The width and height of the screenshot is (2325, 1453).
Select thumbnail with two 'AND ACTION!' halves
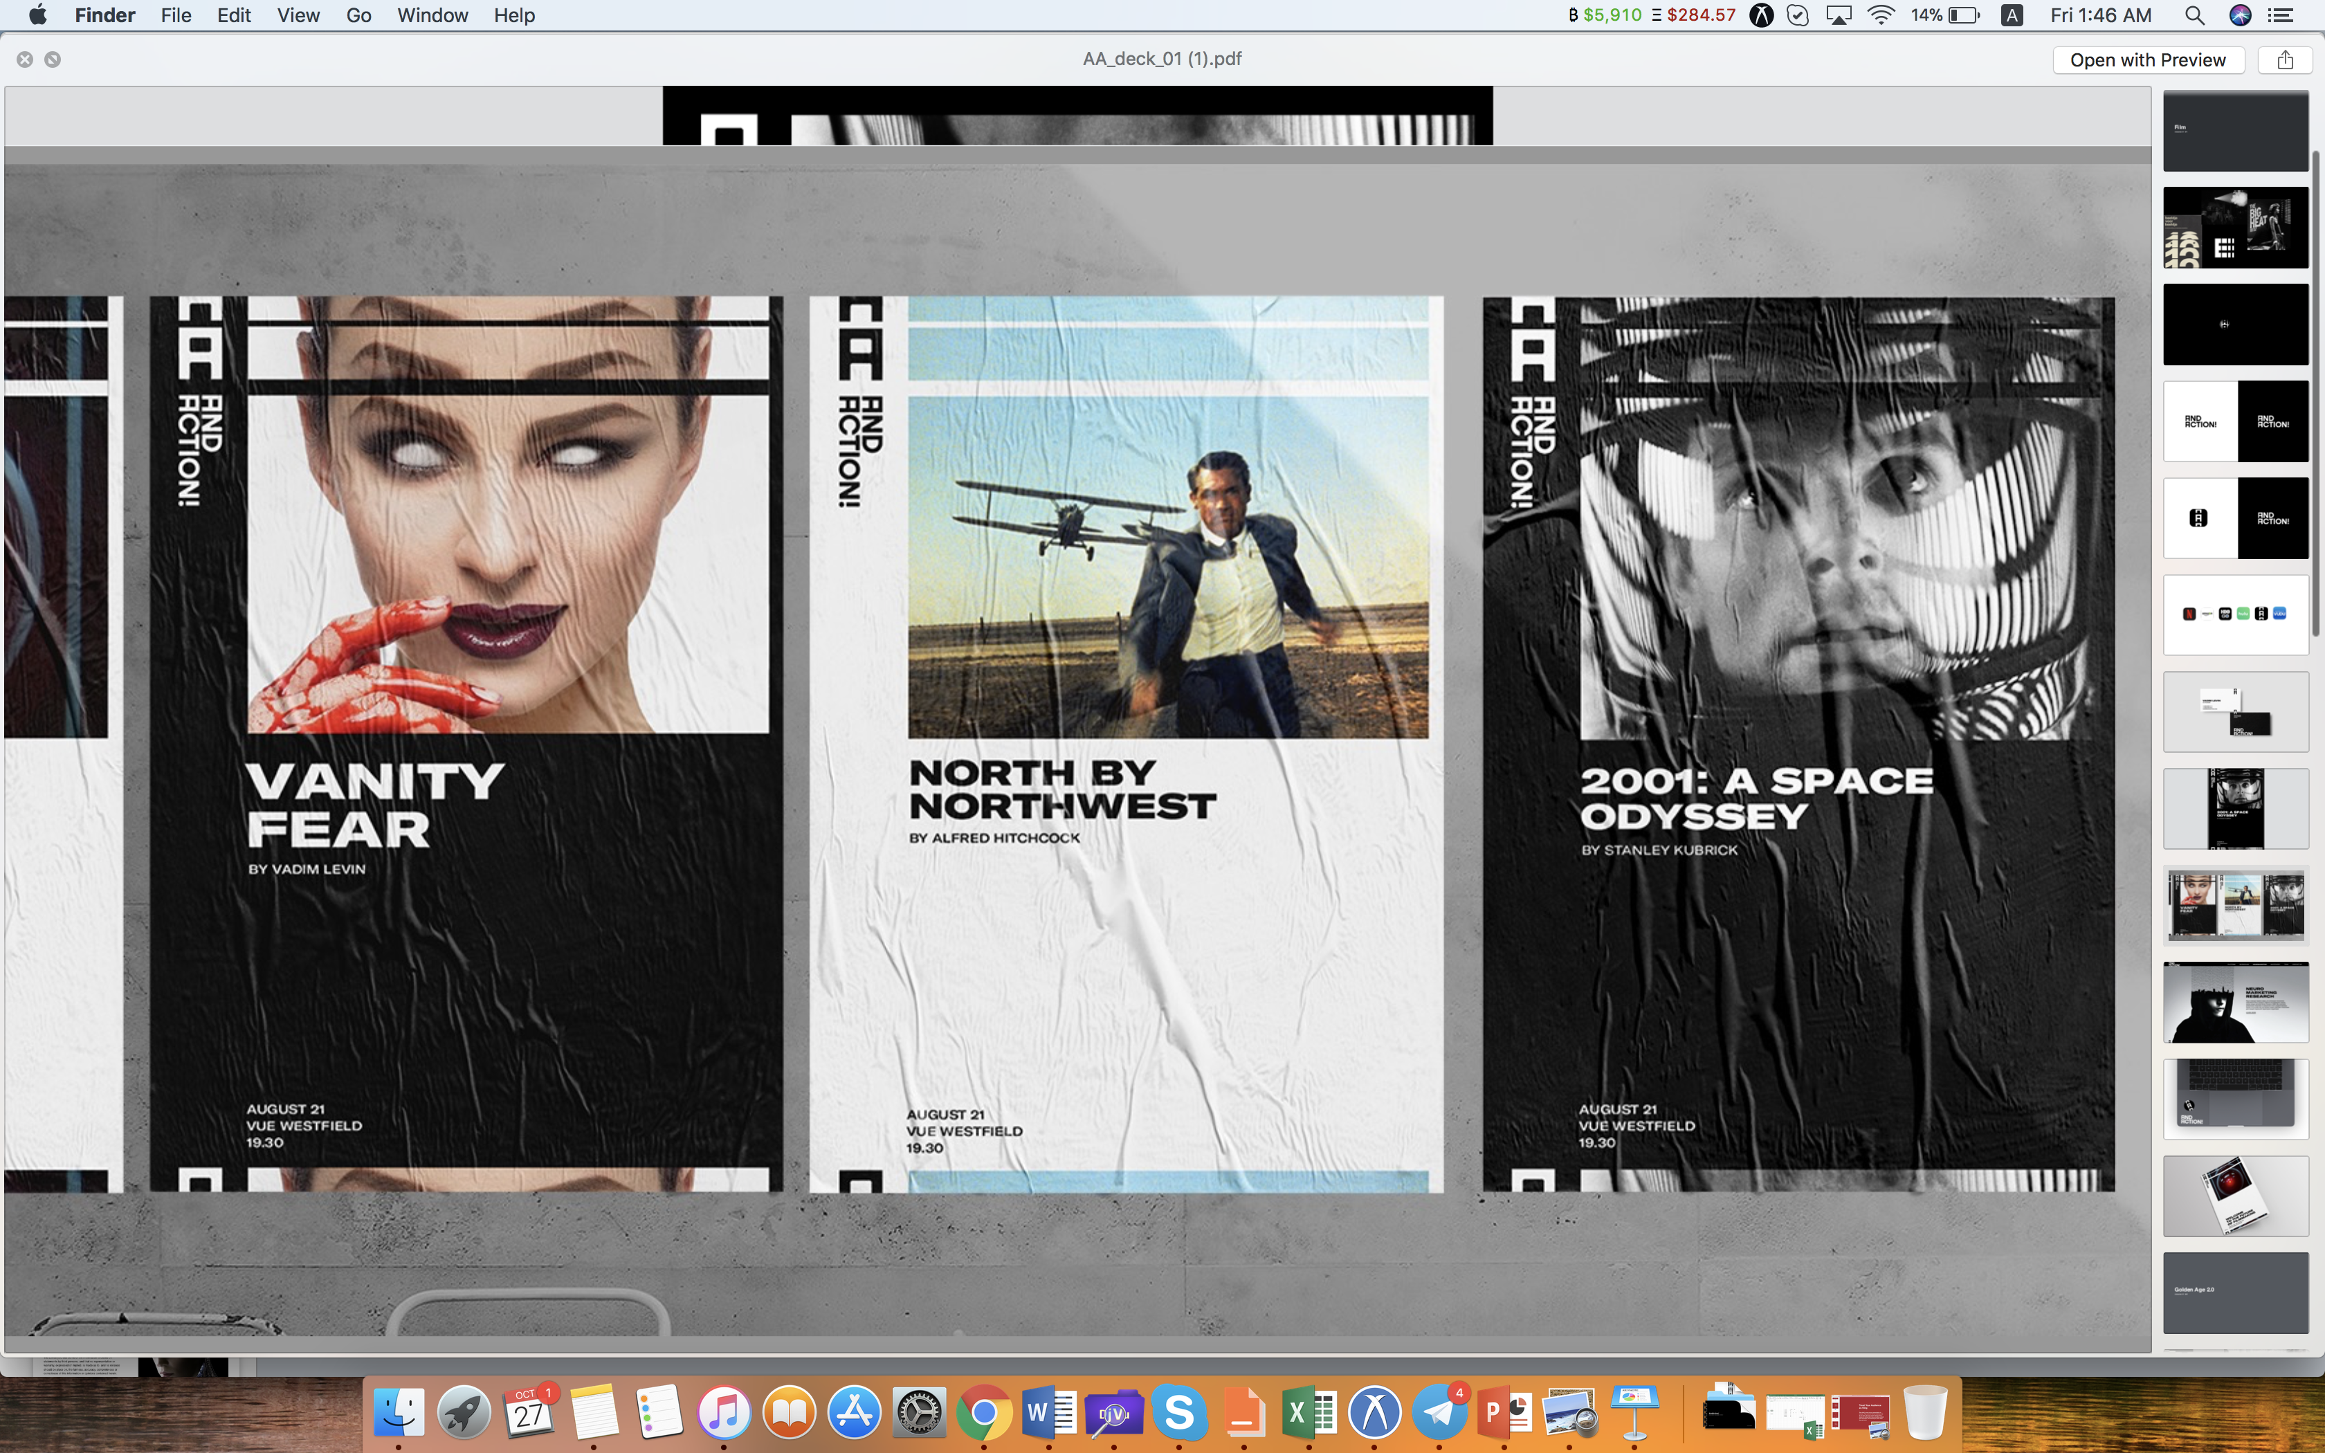[2236, 421]
